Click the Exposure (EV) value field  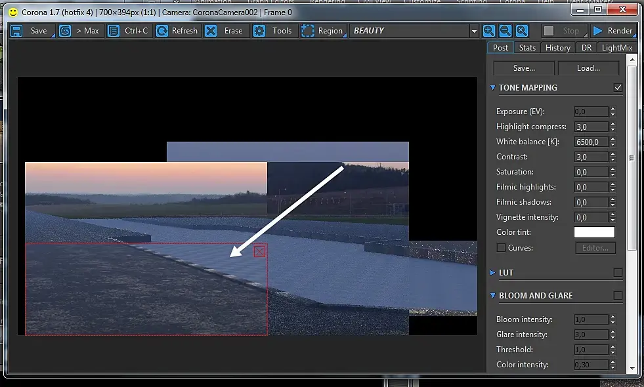click(591, 112)
